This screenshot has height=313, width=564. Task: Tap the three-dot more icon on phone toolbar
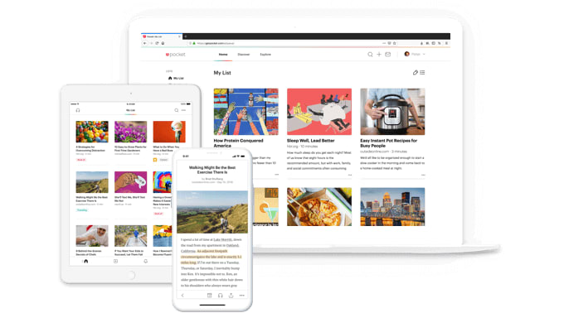click(241, 296)
